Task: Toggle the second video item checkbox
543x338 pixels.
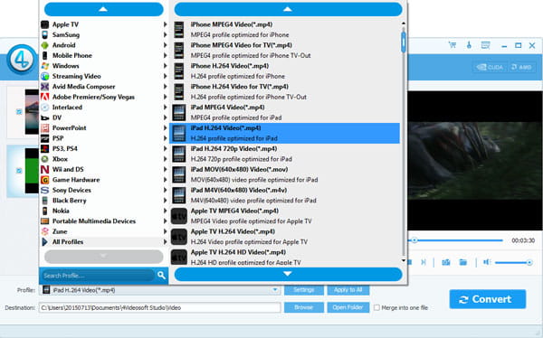Action: [19, 171]
